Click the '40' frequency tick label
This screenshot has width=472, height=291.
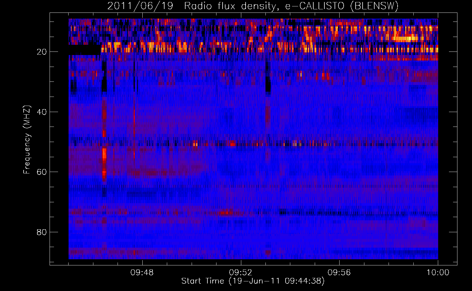(x=42, y=112)
